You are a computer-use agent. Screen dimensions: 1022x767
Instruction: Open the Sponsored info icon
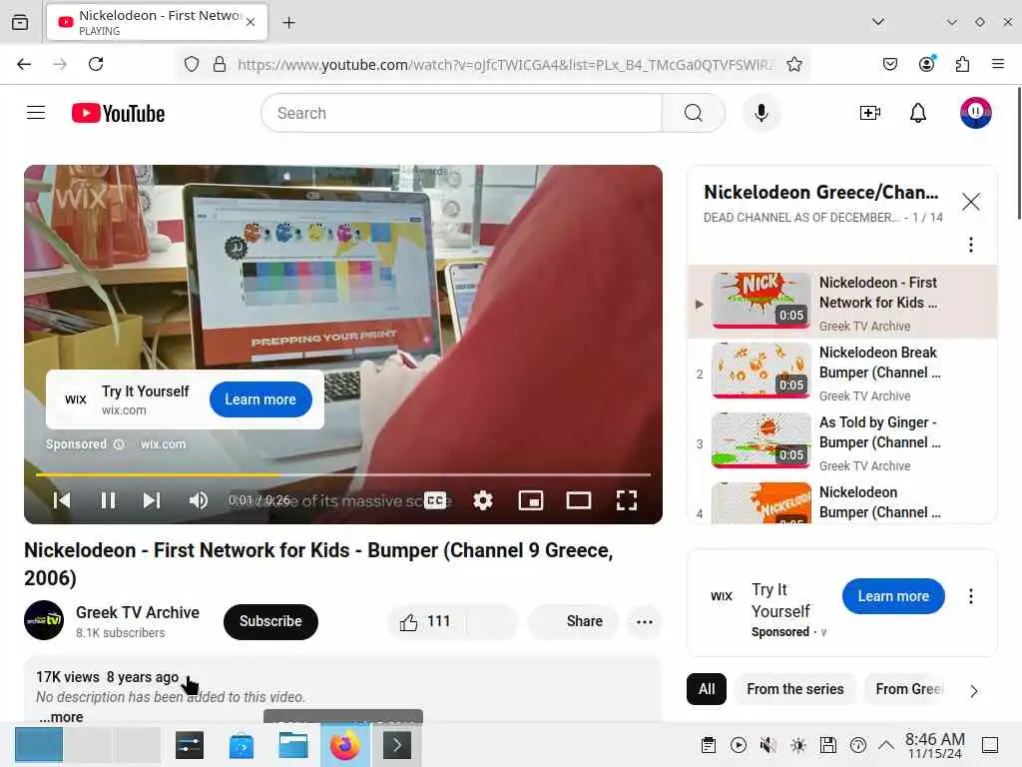[x=119, y=444]
